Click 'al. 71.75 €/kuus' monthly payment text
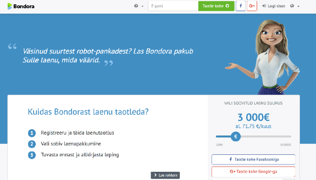Image resolution: width=316 pixels, height=180 pixels. click(253, 126)
